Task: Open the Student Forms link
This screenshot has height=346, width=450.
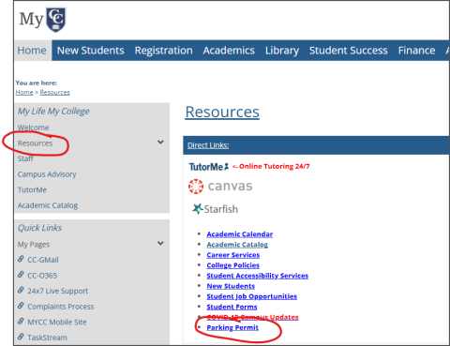Action: tap(232, 307)
